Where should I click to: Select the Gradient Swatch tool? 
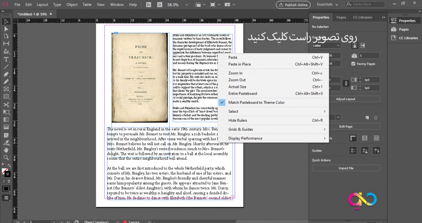click(6, 120)
